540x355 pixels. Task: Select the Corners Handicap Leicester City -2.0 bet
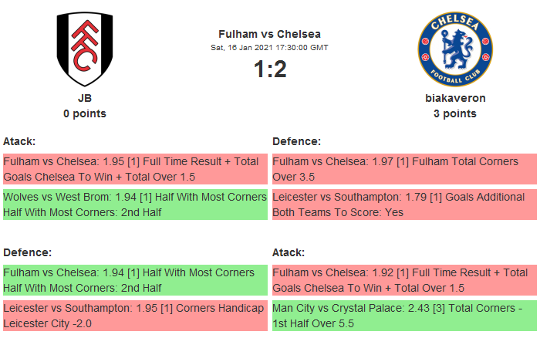coord(135,316)
